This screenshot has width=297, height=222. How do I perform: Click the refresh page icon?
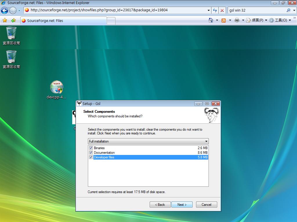215,10
